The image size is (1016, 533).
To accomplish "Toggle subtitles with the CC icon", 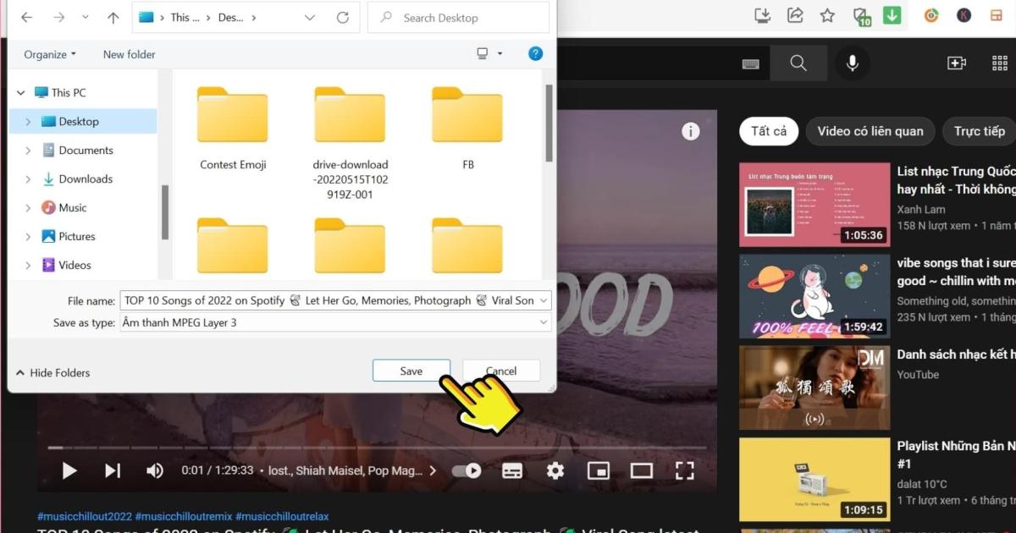I will (512, 470).
